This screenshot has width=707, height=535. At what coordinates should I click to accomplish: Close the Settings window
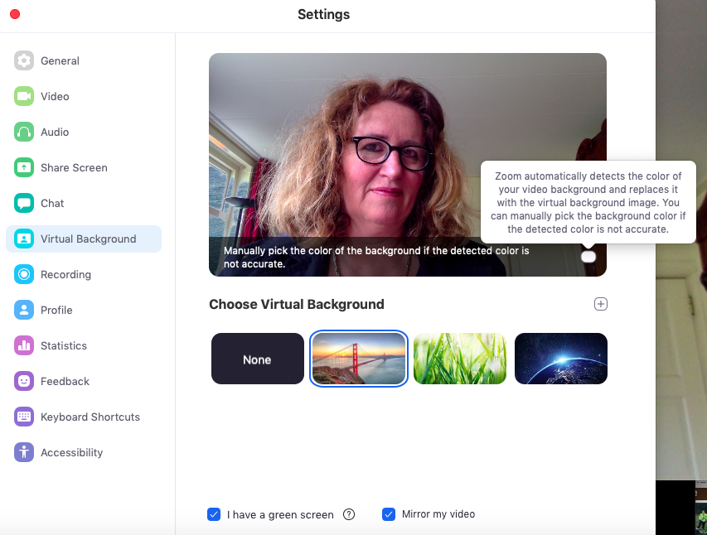15,14
